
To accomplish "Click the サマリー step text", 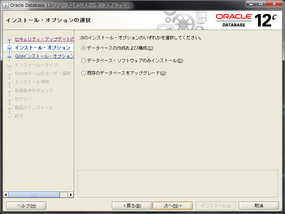I will pos(23,99).
